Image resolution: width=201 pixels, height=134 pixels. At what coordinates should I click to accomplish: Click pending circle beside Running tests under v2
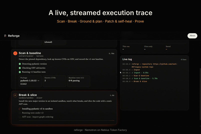coord(20,113)
